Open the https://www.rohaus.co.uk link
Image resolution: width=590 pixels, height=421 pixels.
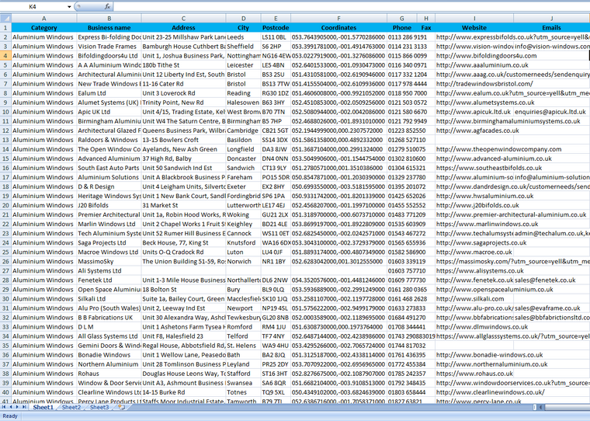(474, 374)
